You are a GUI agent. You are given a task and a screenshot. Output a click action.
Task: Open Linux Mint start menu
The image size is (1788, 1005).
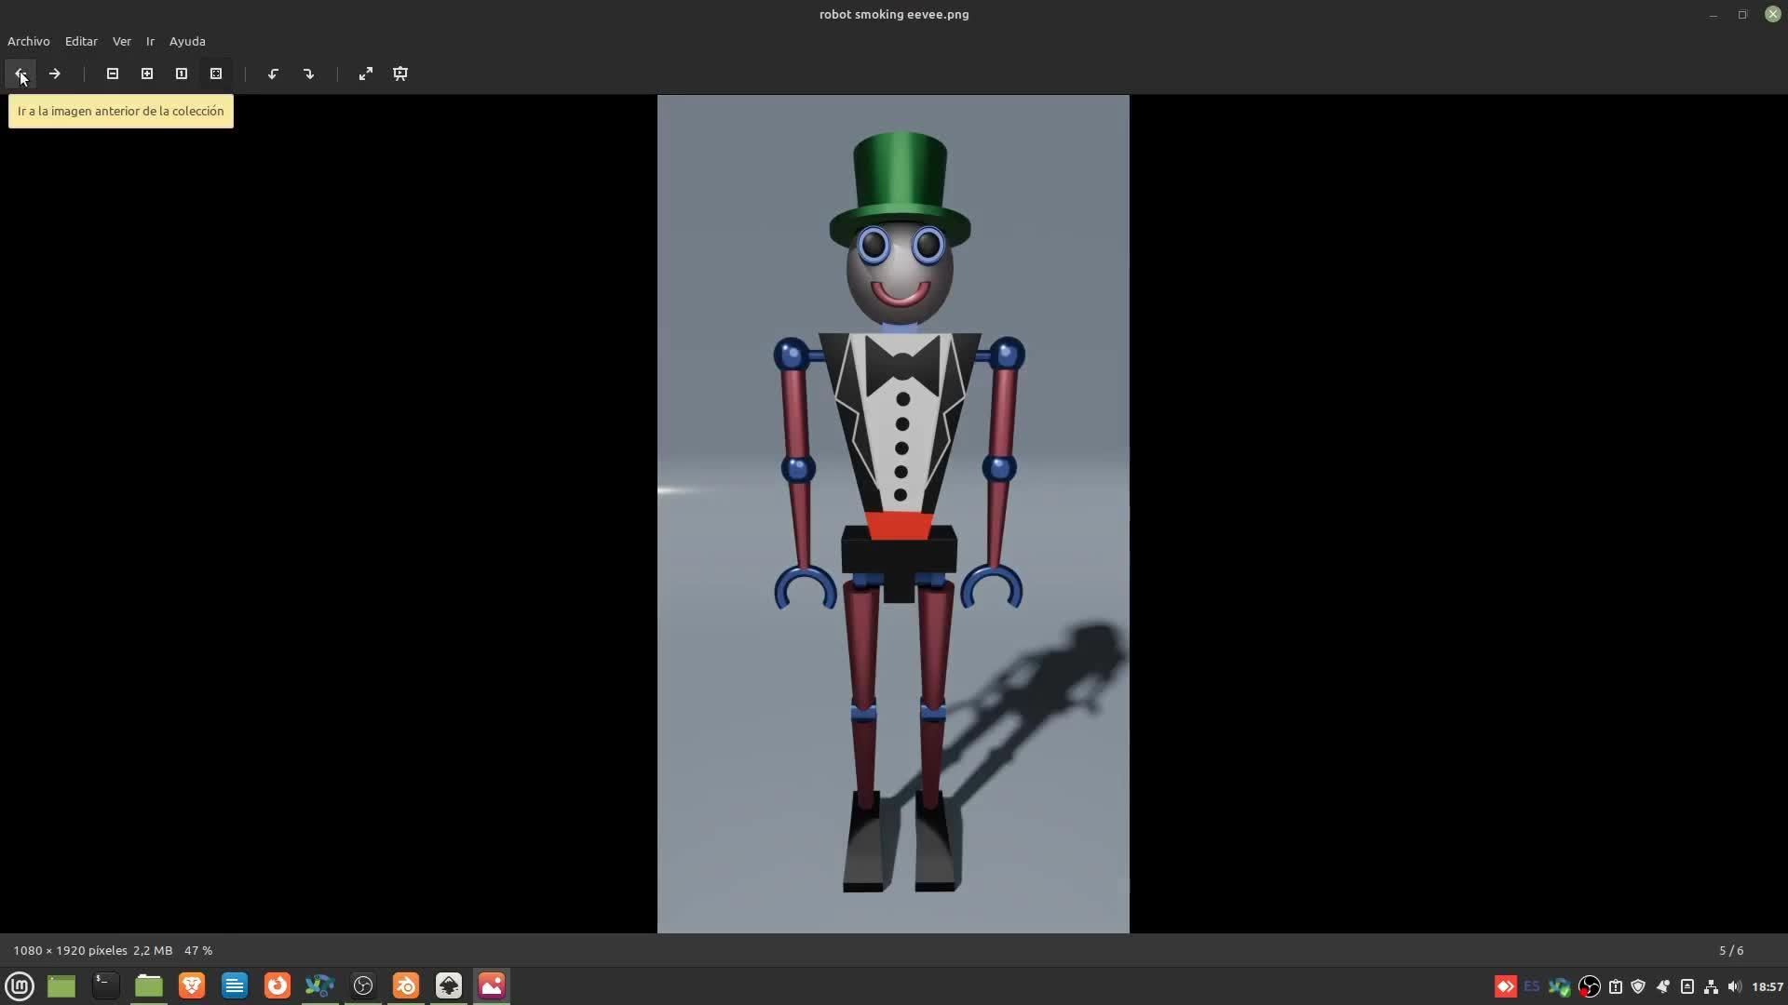tap(20, 985)
